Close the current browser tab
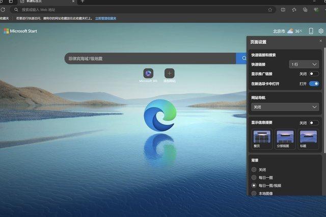 click(x=73, y=2)
